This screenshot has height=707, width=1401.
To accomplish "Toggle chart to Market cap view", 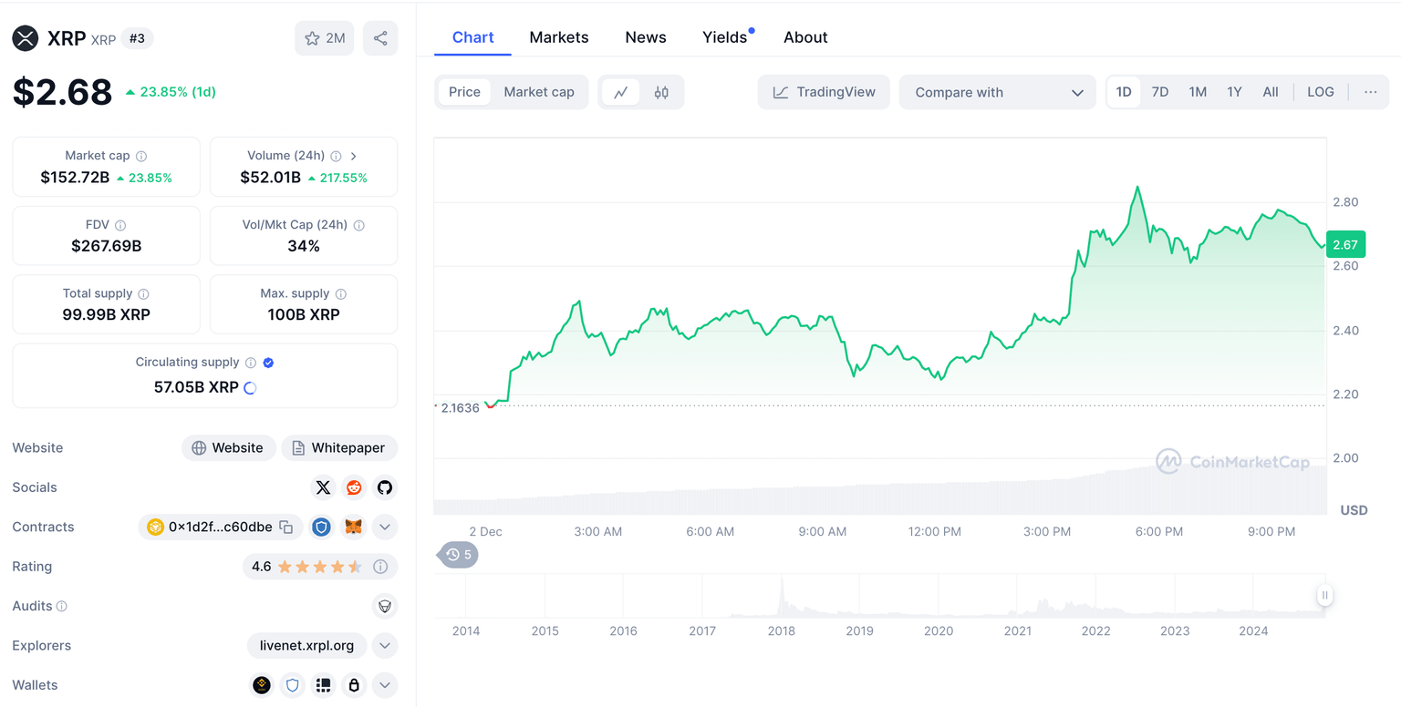I will [539, 92].
